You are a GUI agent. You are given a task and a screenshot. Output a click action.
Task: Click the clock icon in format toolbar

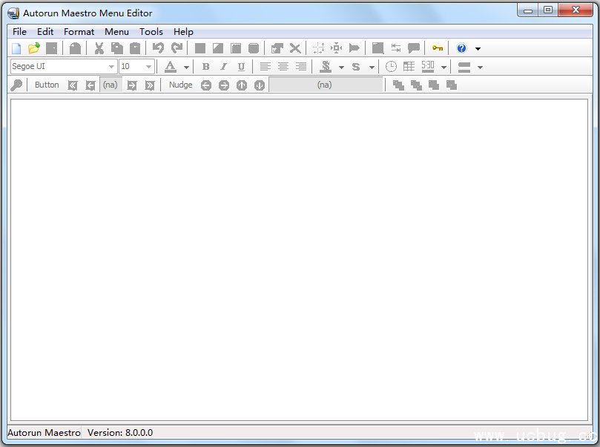pyautogui.click(x=391, y=67)
